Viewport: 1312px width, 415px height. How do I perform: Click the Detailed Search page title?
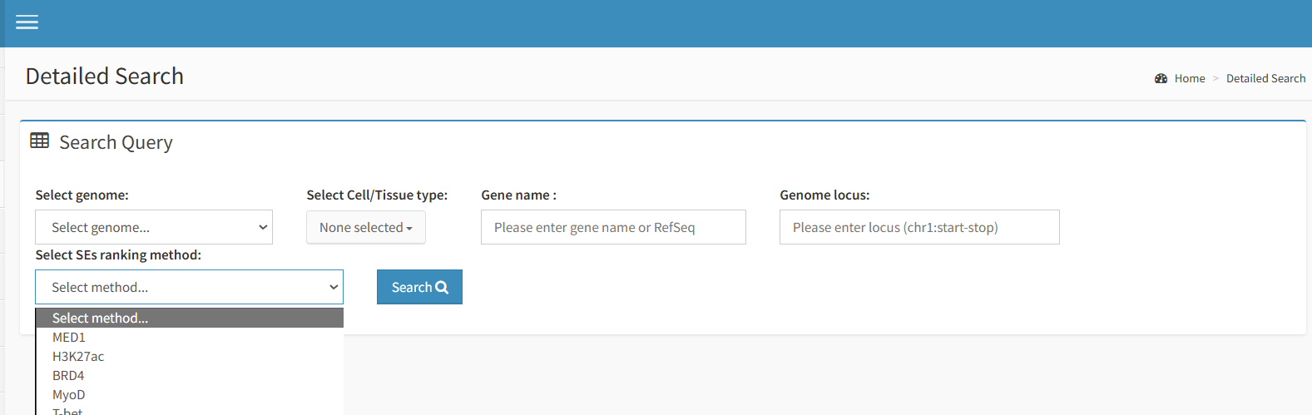tap(105, 76)
